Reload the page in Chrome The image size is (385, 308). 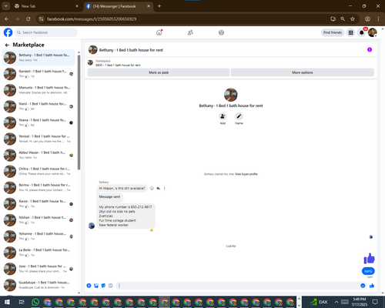click(28, 19)
